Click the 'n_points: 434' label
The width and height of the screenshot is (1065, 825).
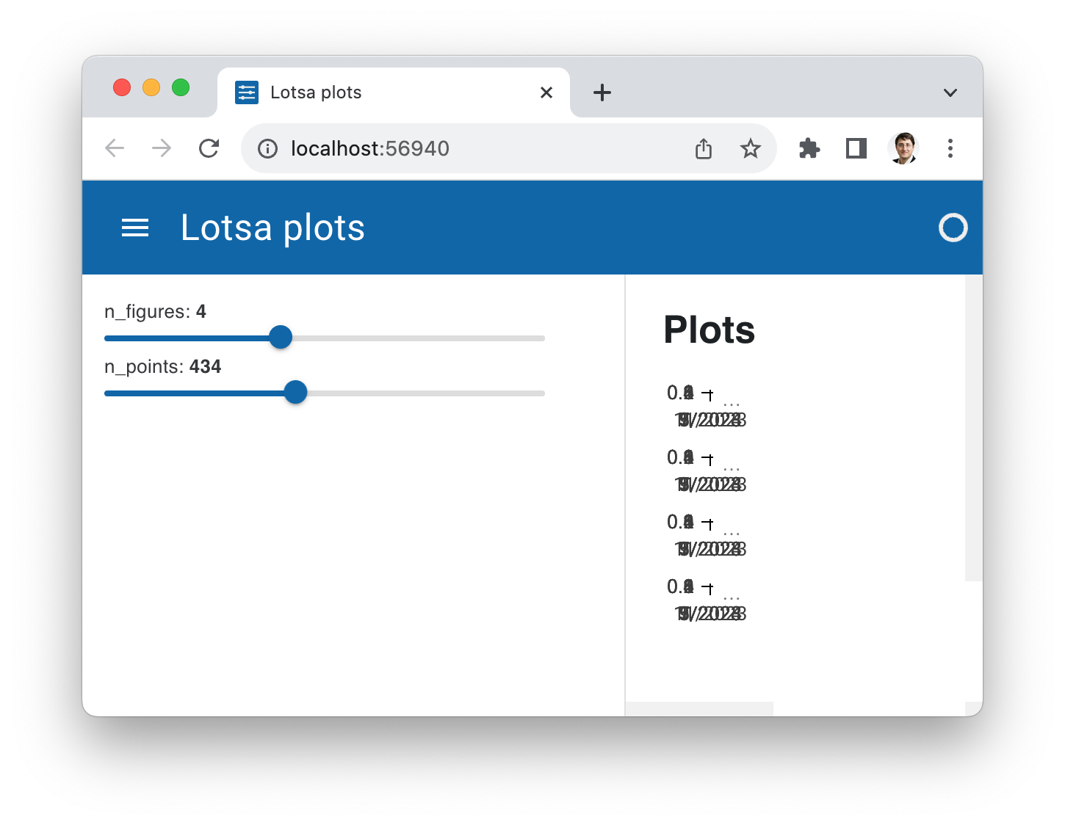coord(162,367)
